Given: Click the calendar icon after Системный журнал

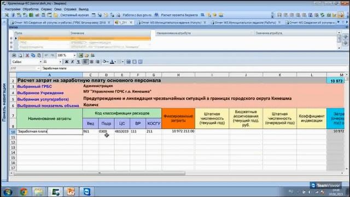Looking at the screenshot, I should [x=94, y=15].
